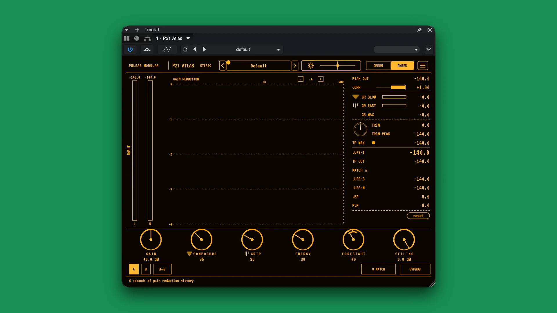Select previous Pulsar preset arrow
Screen dimensions: 557x313
pyautogui.click(x=223, y=66)
